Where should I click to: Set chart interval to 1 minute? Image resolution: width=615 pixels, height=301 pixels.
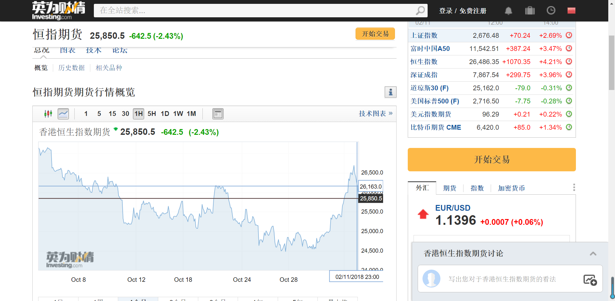pos(86,114)
